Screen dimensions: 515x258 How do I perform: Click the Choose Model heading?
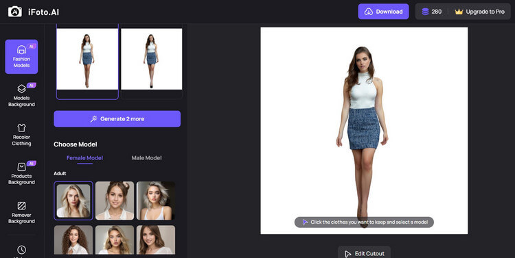[x=76, y=144]
